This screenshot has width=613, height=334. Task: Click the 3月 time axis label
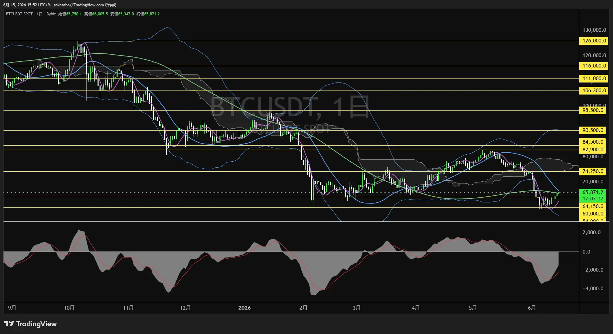[357, 308]
